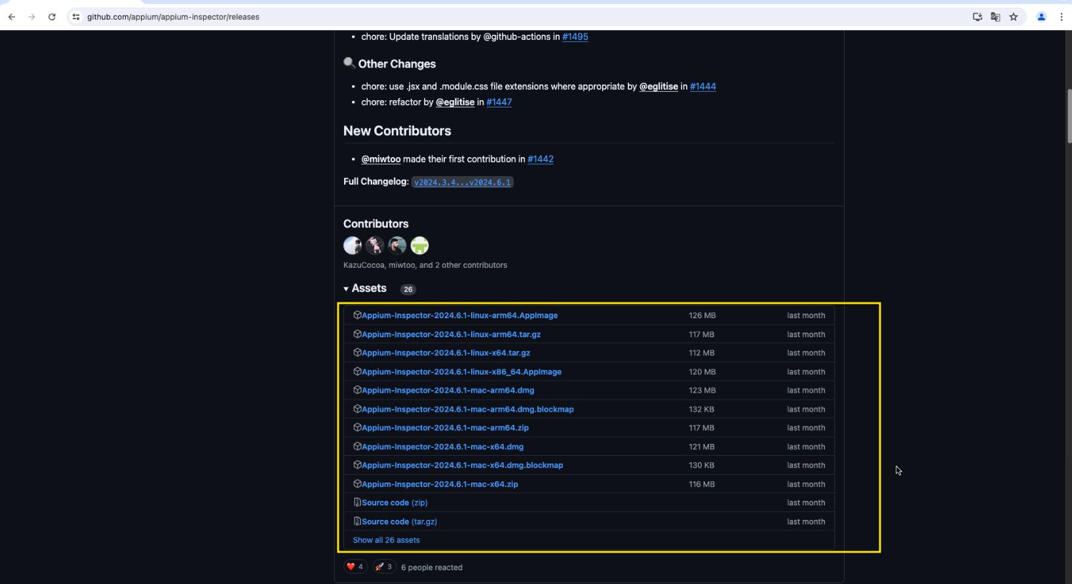
Task: Download mac-x64.dmg.blockmap asset
Action: pos(462,465)
